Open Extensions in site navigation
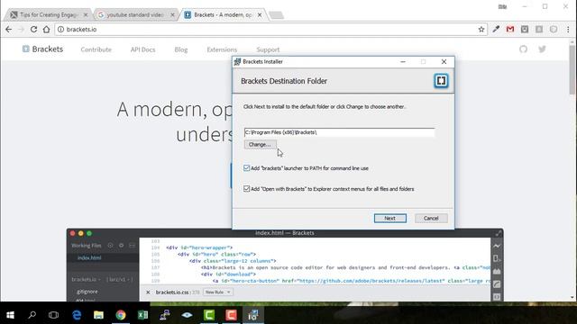 tap(222, 49)
